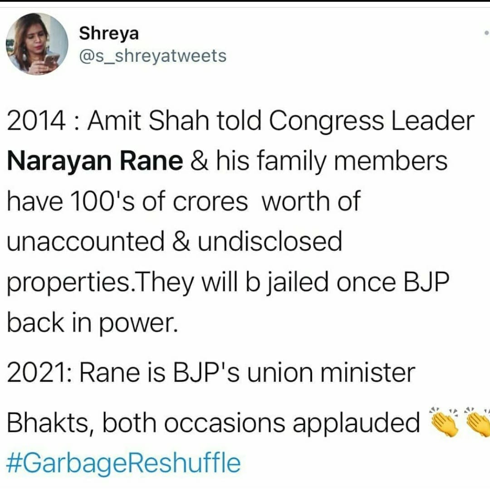Viewport: 490px width, 491px height.
Task: Click the text back in power
Action: coord(91,323)
